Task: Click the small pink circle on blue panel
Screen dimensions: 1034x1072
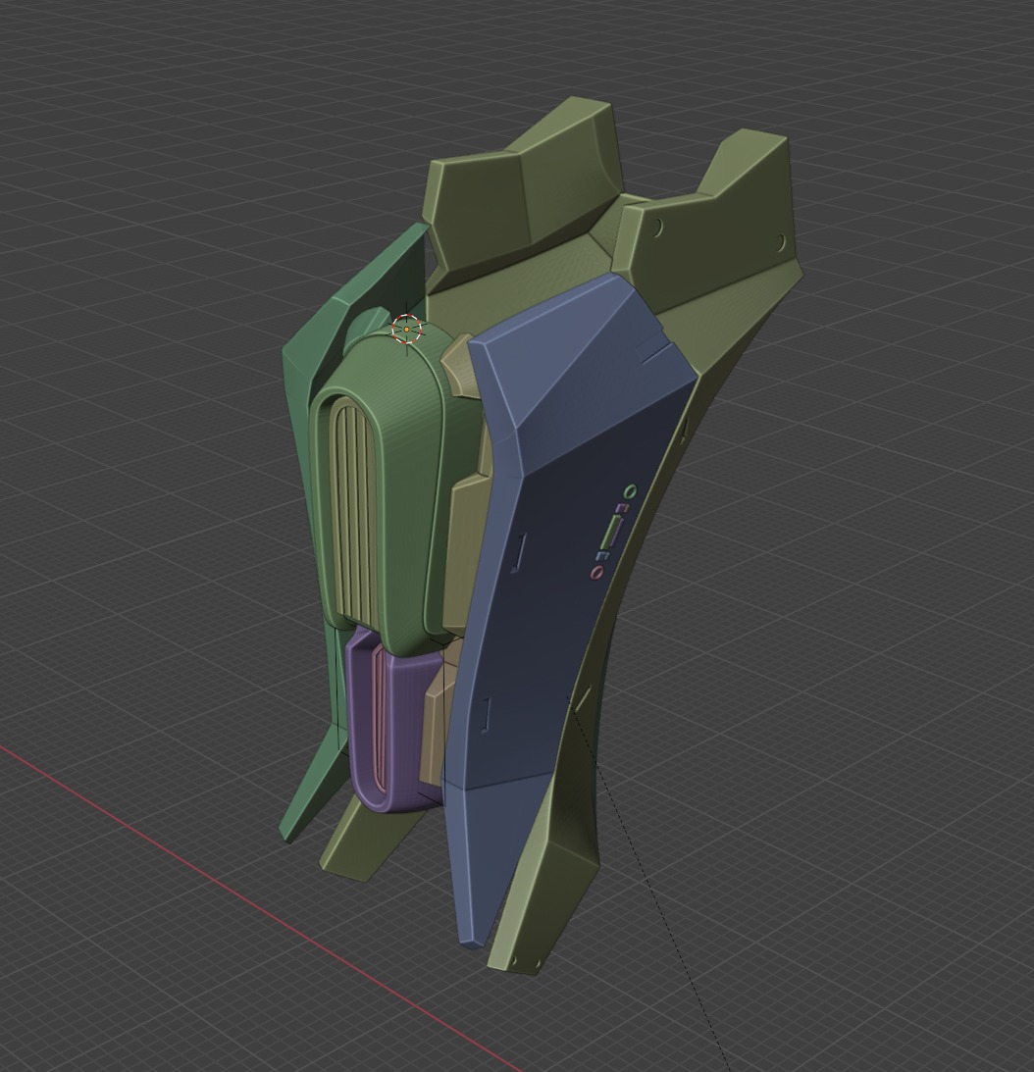Action: pyautogui.click(x=597, y=572)
